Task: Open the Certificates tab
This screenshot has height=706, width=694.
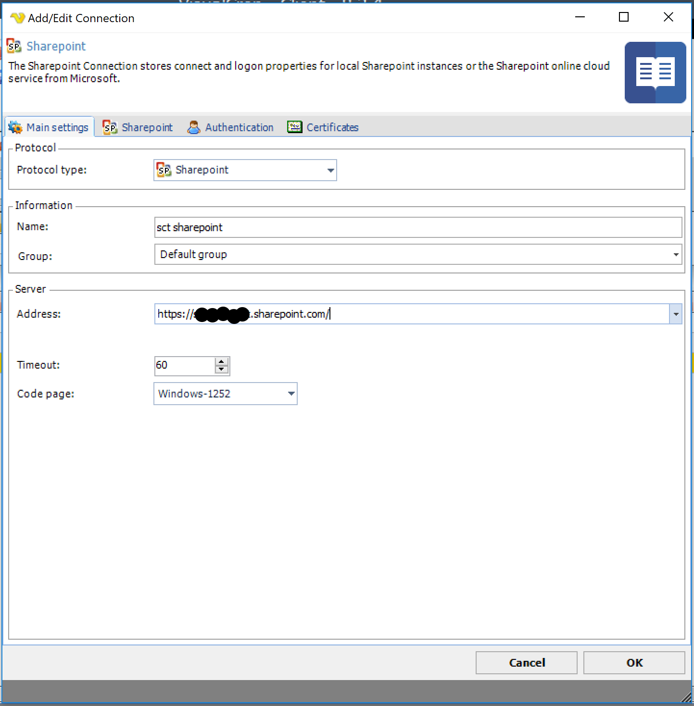Action: pos(332,127)
